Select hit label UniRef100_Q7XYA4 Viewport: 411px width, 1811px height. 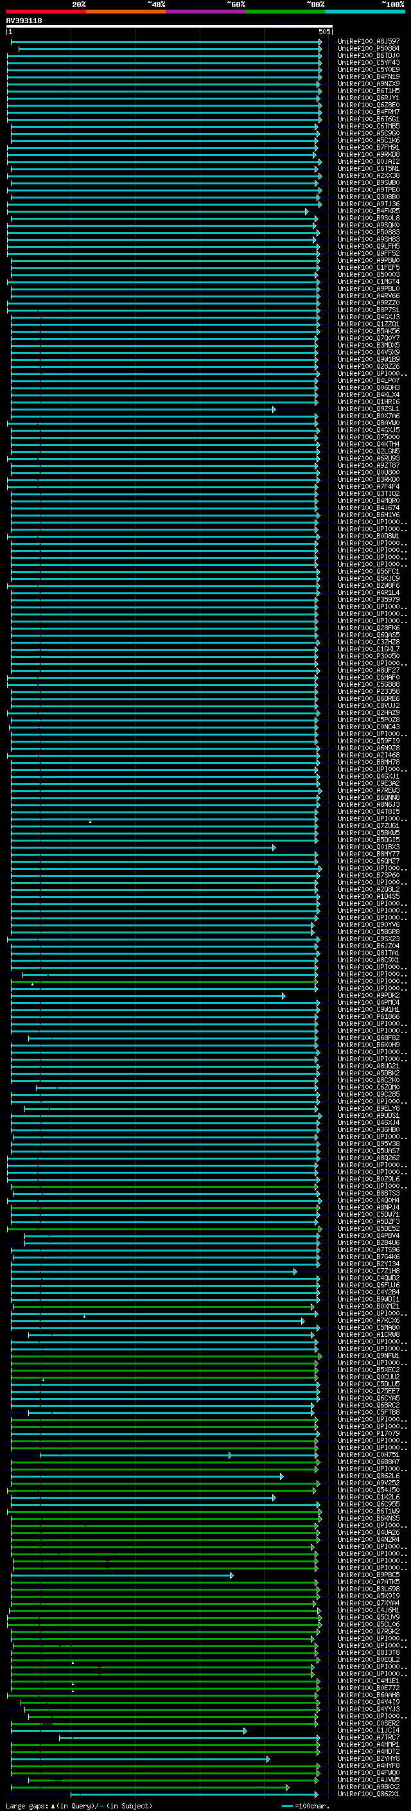click(368, 1603)
